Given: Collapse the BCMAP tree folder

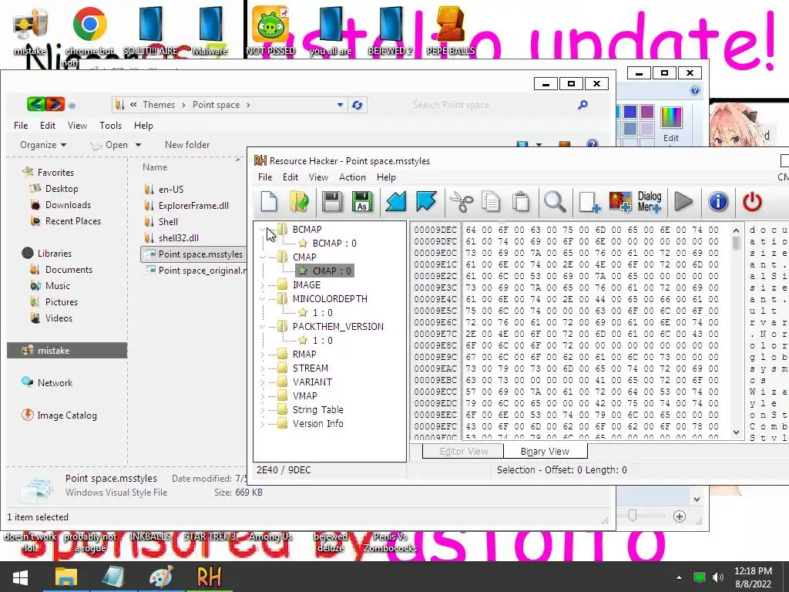Looking at the screenshot, I should (263, 230).
